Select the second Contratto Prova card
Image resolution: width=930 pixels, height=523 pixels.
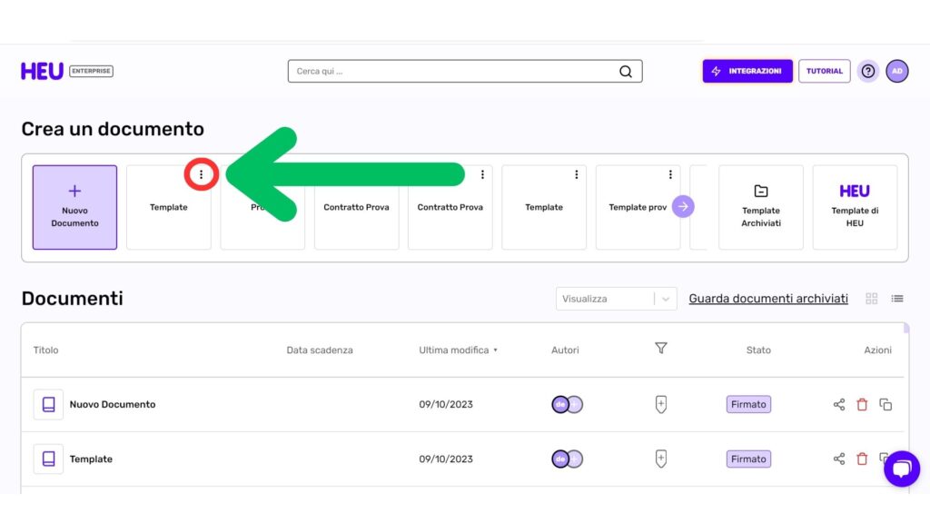(450, 207)
